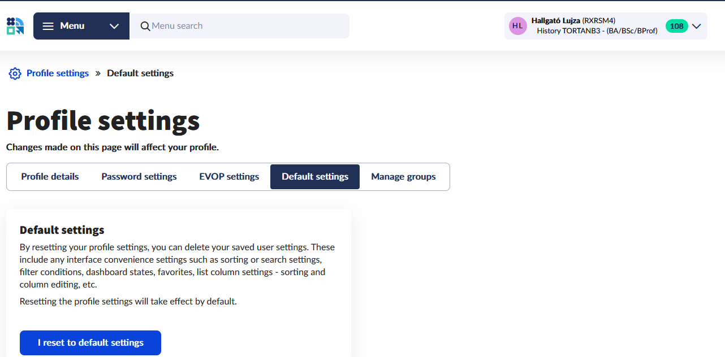The width and height of the screenshot is (725, 357).
Task: Switch to the Profile details tab
Action: click(x=50, y=177)
